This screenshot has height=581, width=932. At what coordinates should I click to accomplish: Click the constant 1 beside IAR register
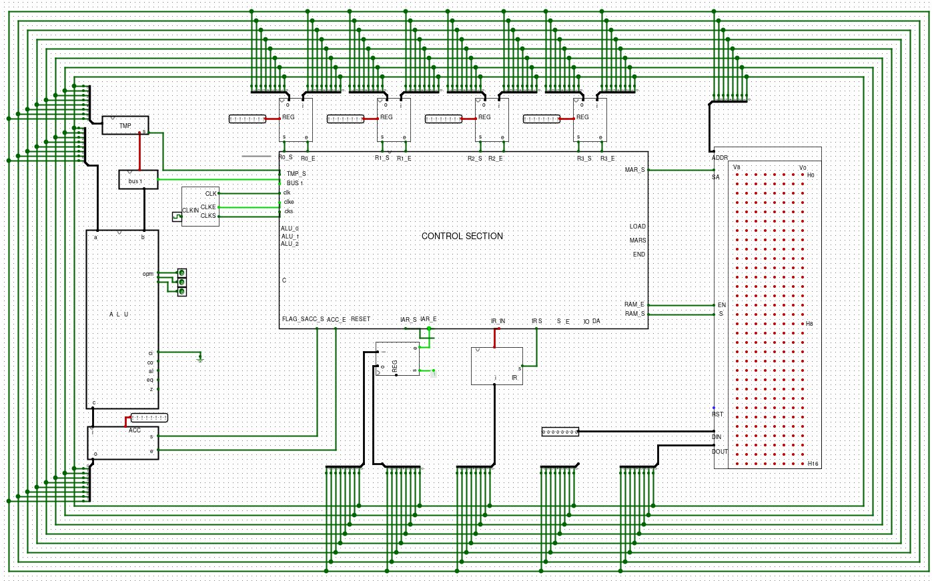coord(434,374)
